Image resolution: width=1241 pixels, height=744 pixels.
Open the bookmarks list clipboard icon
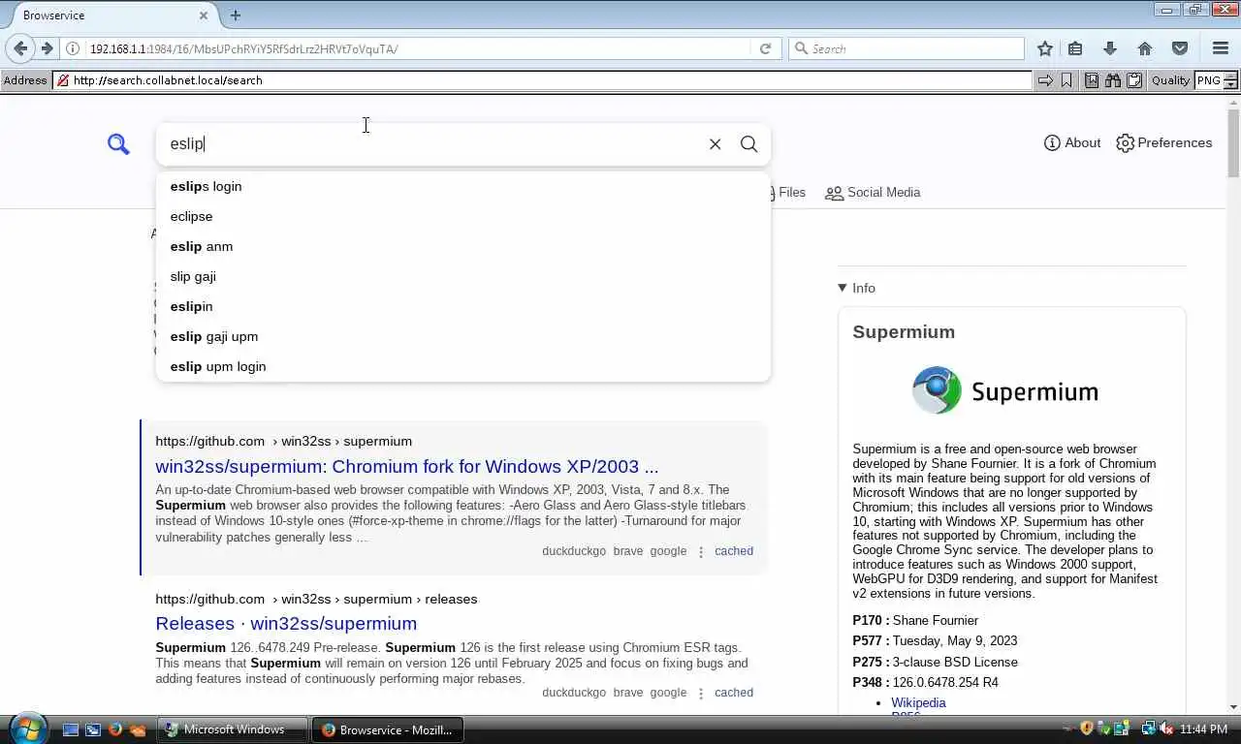point(1075,48)
